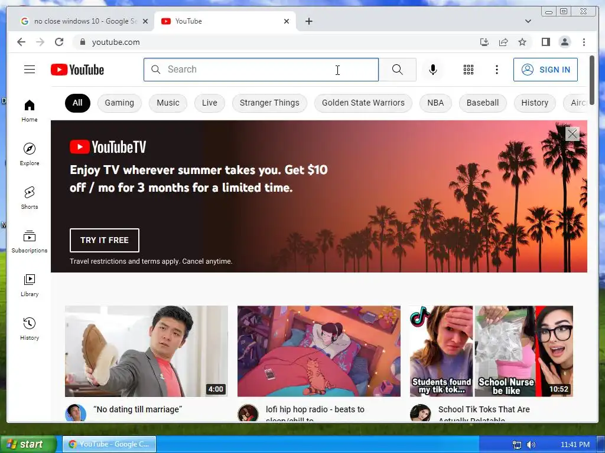
Task: Click the network tray icon
Action: tap(516, 445)
